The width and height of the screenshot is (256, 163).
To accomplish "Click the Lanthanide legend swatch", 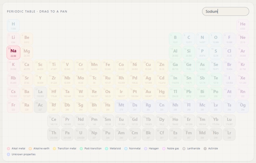I will [184, 148].
